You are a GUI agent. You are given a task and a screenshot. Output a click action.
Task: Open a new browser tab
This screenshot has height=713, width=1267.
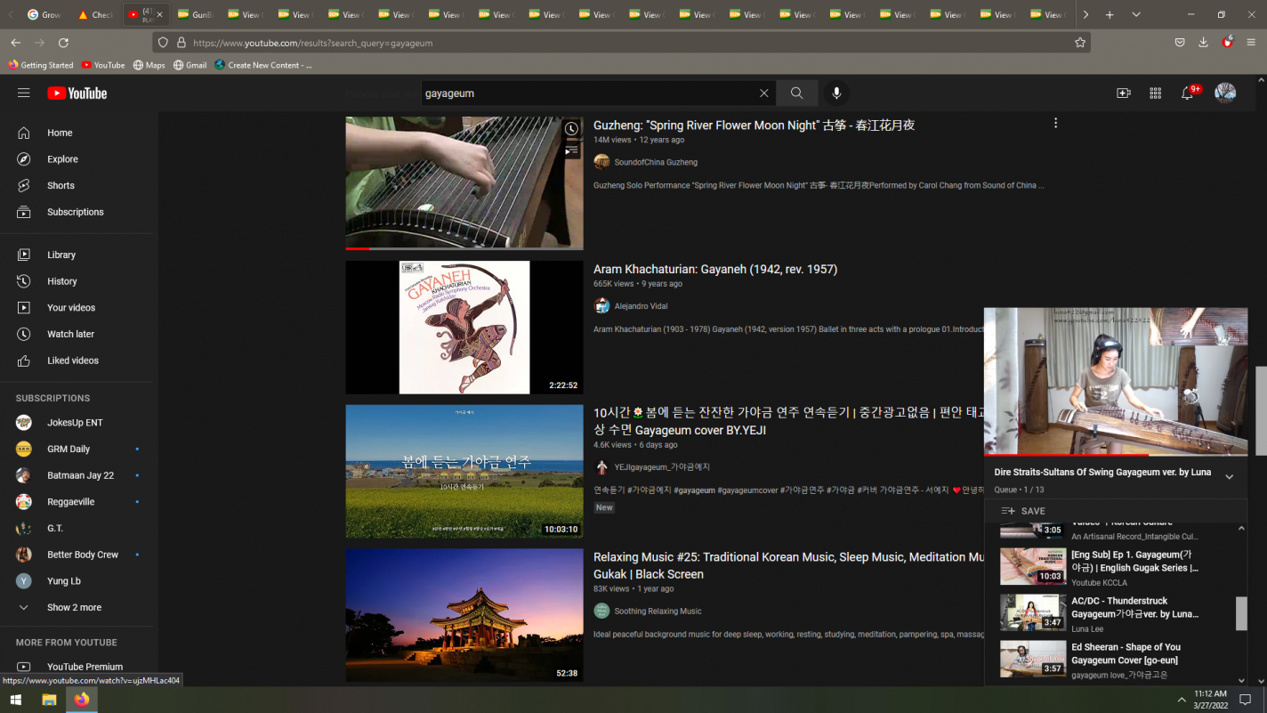click(x=1110, y=15)
